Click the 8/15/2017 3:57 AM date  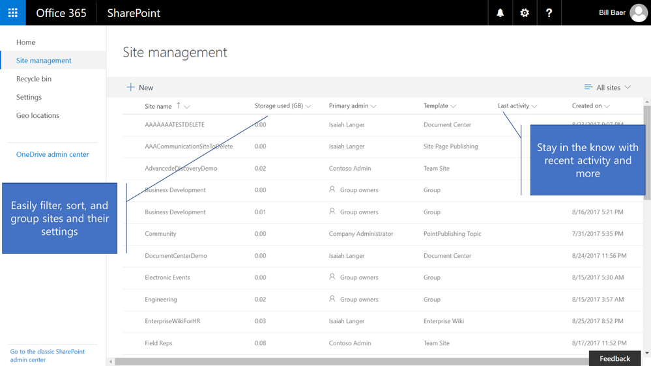tap(598, 299)
